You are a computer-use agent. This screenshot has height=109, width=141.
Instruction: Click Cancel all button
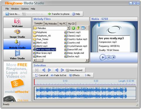(41, 75)
